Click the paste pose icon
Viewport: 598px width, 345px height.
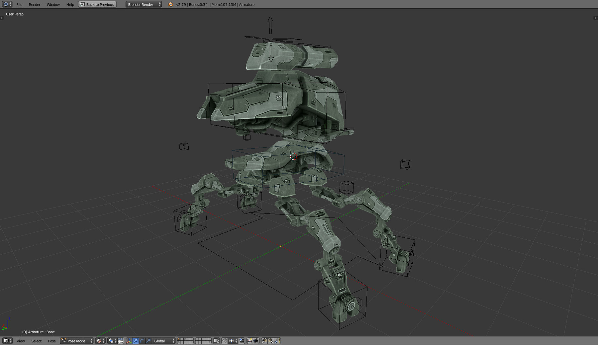tap(271, 341)
